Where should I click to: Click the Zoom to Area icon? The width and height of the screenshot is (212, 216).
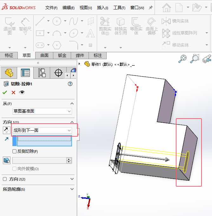[x=195, y=59]
